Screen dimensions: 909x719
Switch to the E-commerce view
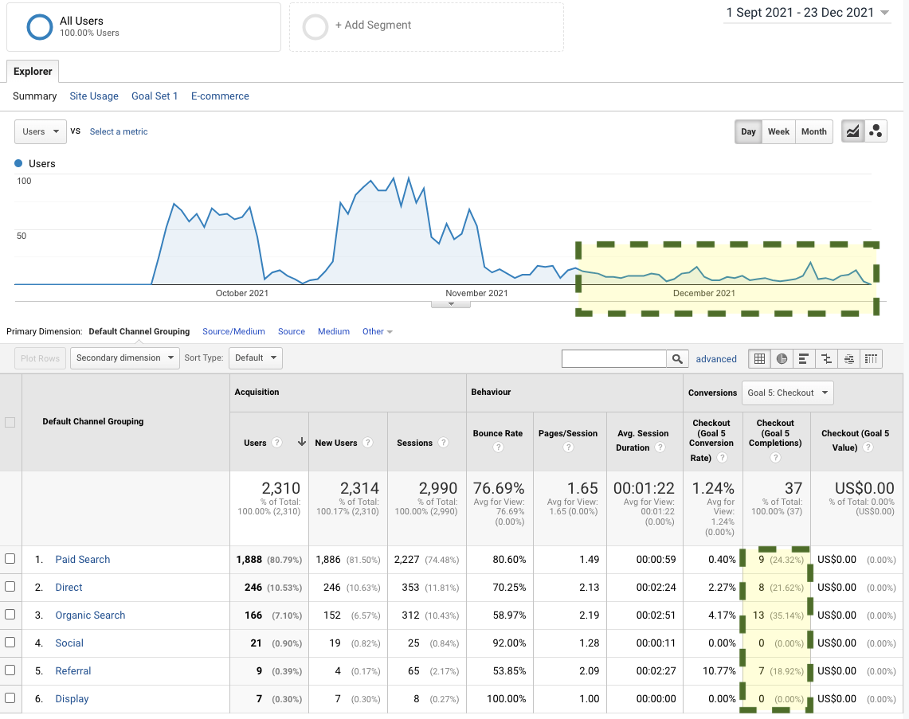[x=221, y=96]
